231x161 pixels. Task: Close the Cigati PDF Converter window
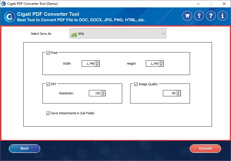[x=224, y=4]
